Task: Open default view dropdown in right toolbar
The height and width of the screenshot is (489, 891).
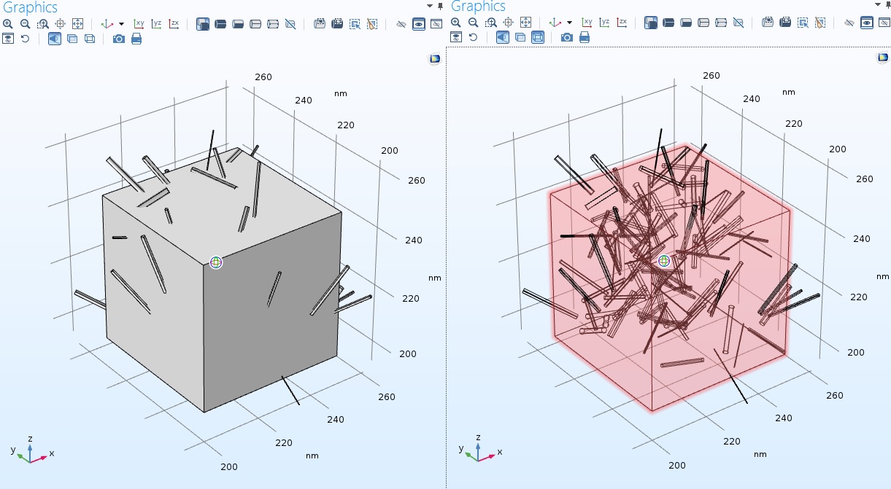Action: click(569, 24)
